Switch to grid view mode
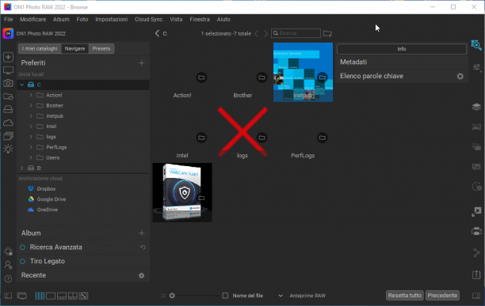The height and width of the screenshot is (306, 485). [40, 296]
